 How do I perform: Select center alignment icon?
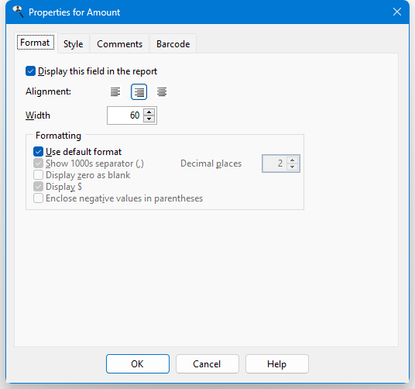162,92
